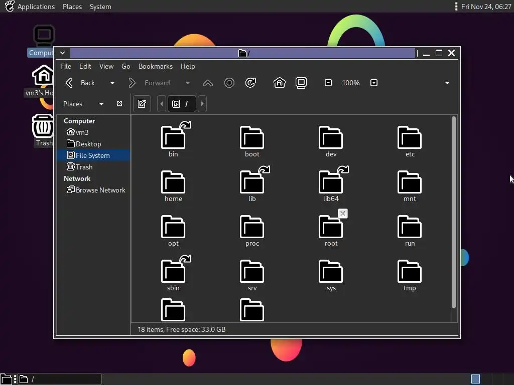Reload the current folder view

251,83
